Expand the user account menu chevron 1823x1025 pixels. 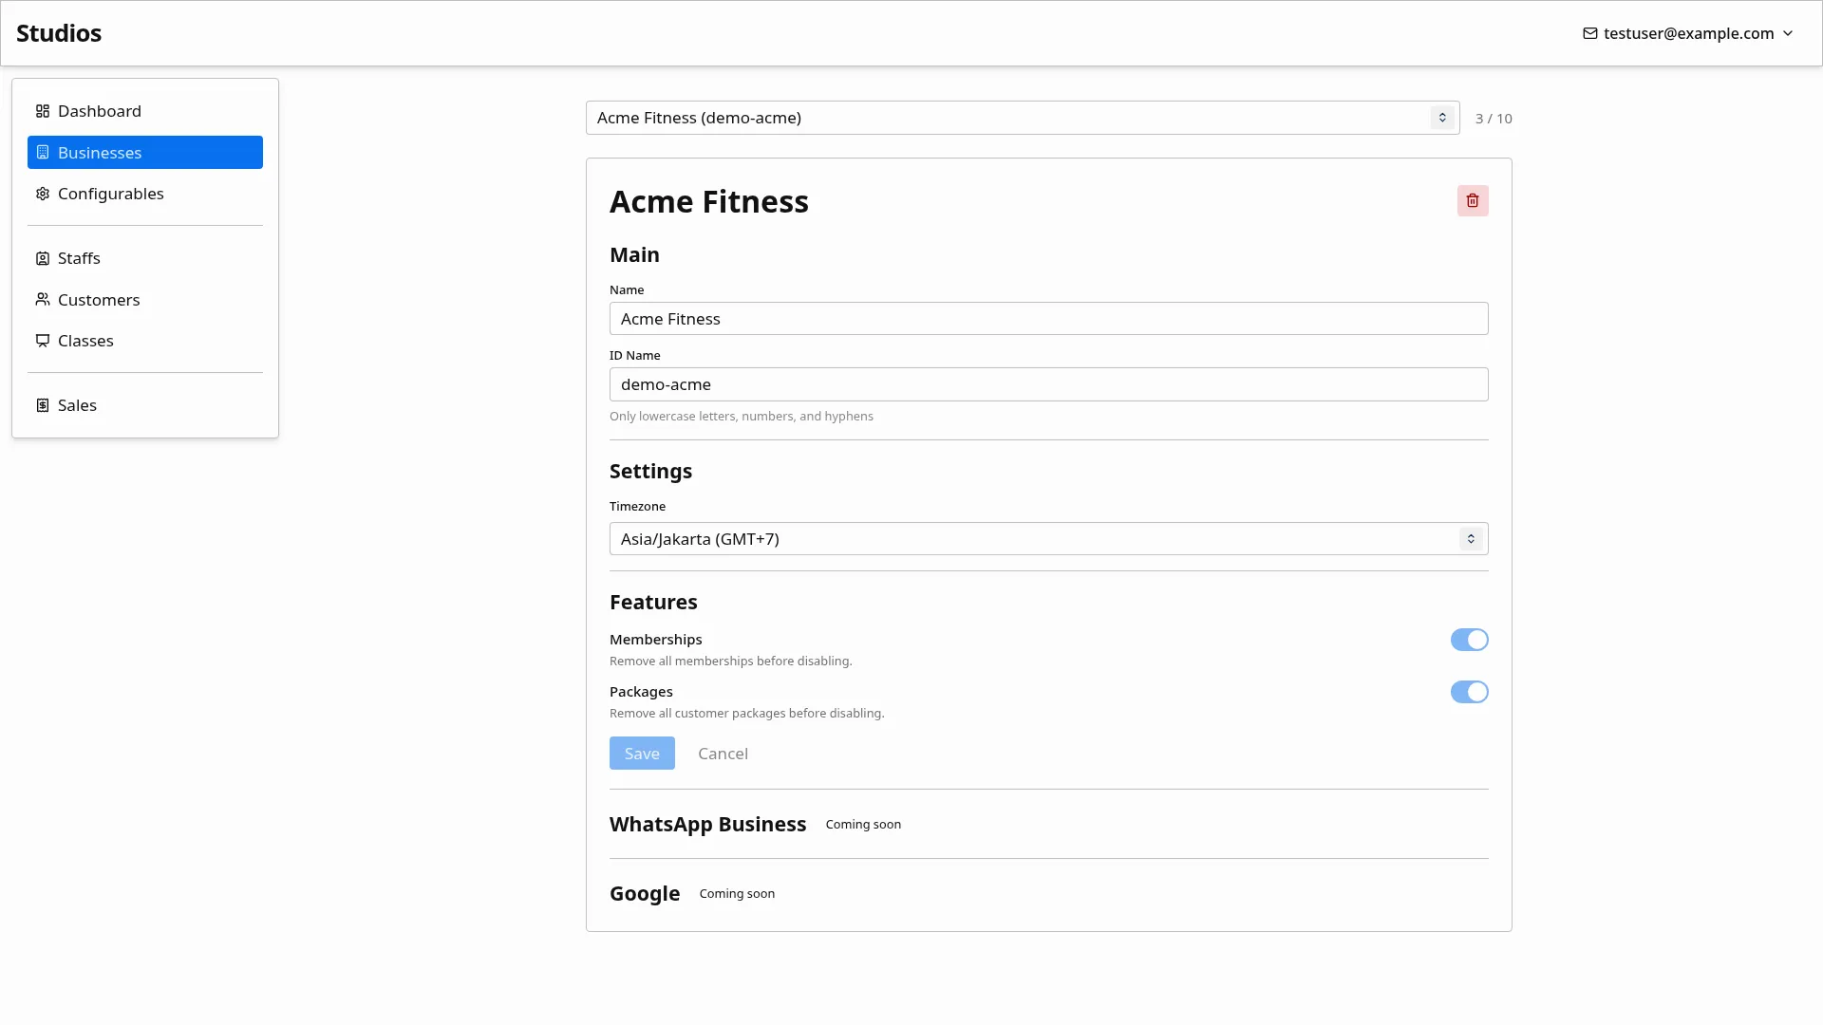[1788, 33]
